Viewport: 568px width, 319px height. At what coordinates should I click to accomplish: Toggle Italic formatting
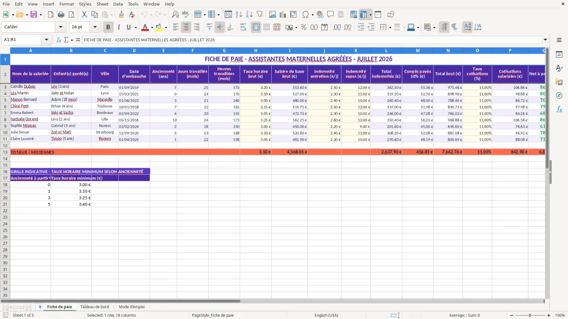[x=119, y=27]
